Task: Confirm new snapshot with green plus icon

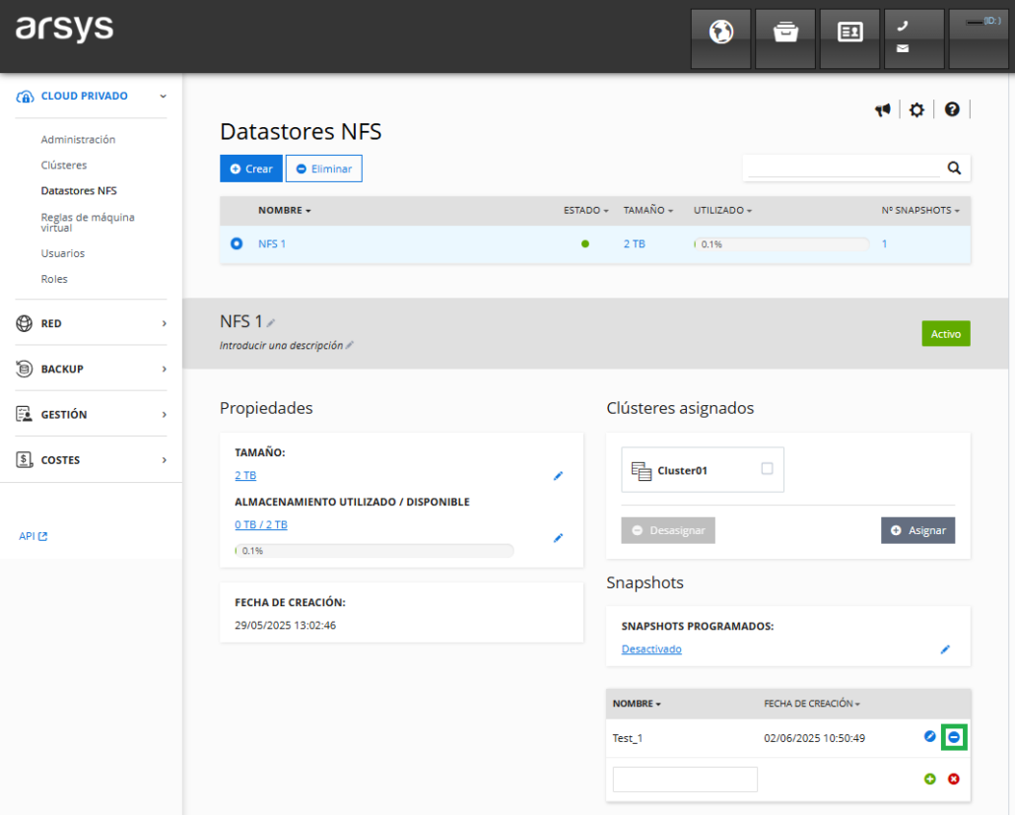Action: tap(930, 780)
